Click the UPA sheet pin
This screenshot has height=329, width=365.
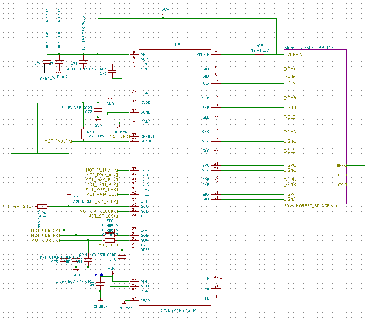pos(341,166)
